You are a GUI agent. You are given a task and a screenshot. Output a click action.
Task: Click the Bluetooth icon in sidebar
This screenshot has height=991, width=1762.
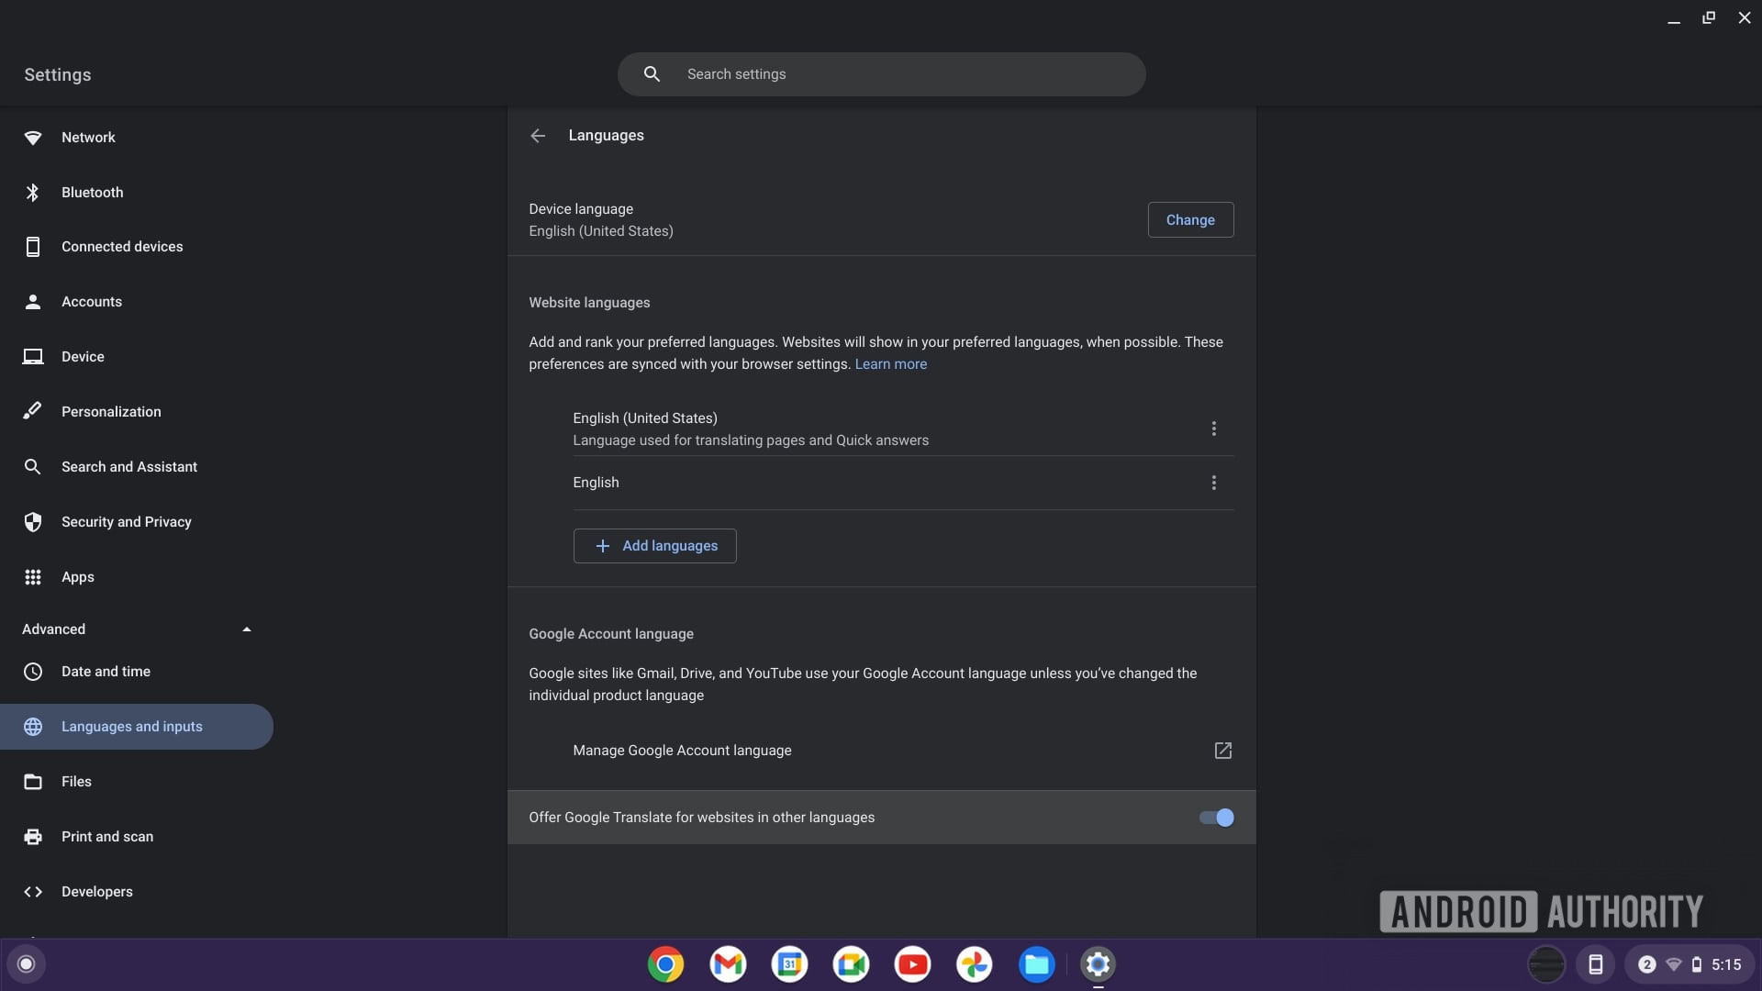33,193
